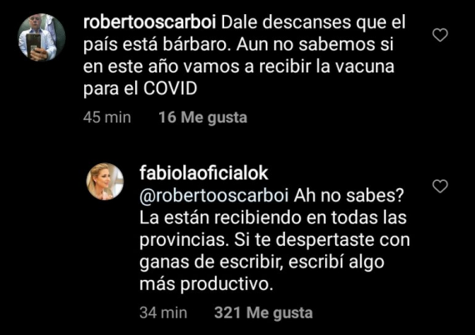The image size is (475, 335).
Task: Click the 45 min timestamp
Action: pyautogui.click(x=107, y=117)
